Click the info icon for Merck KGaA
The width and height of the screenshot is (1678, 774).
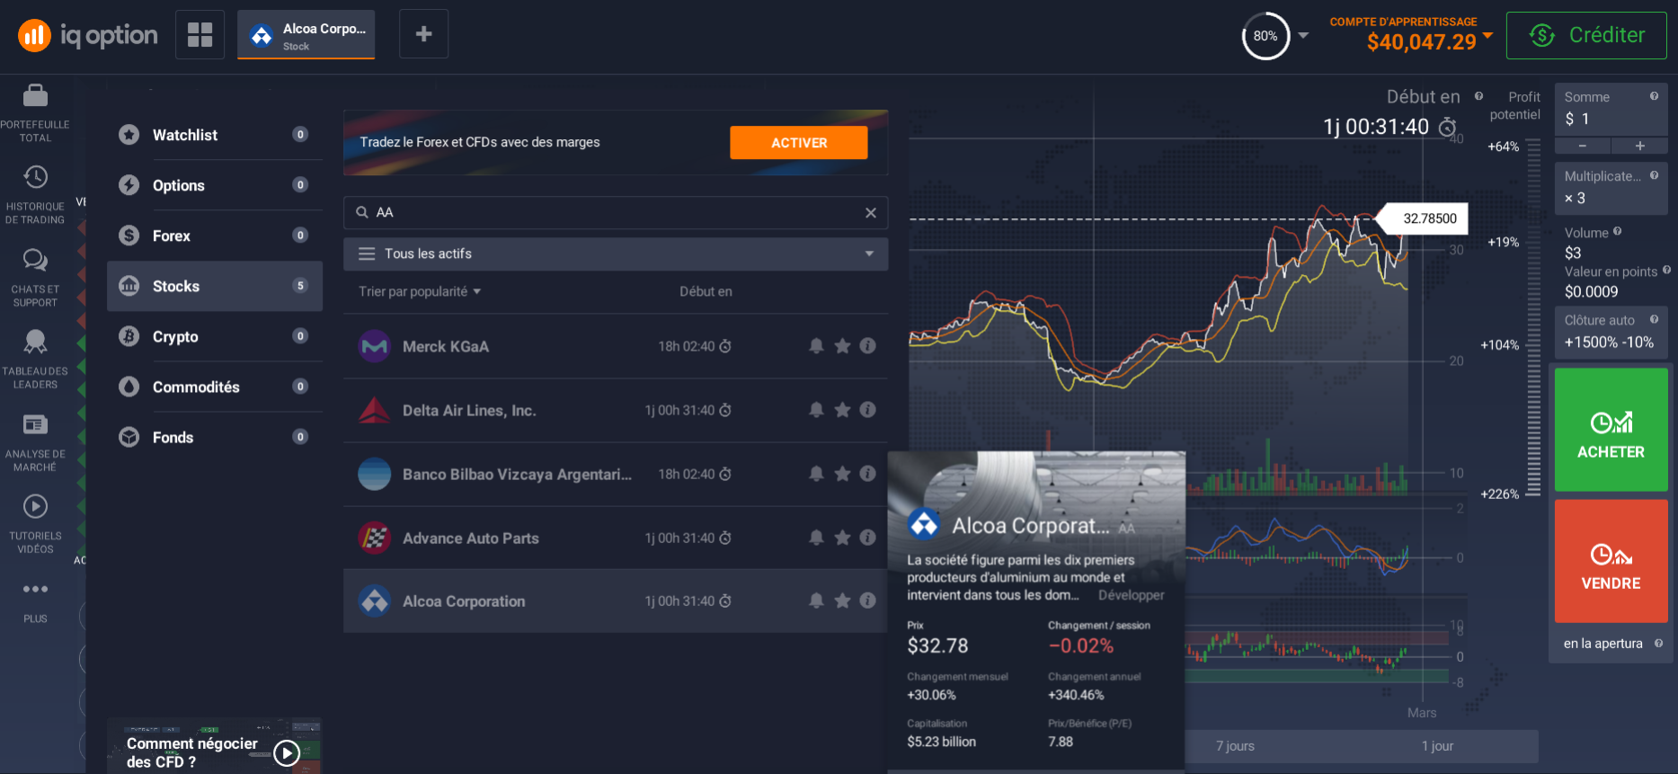click(867, 345)
